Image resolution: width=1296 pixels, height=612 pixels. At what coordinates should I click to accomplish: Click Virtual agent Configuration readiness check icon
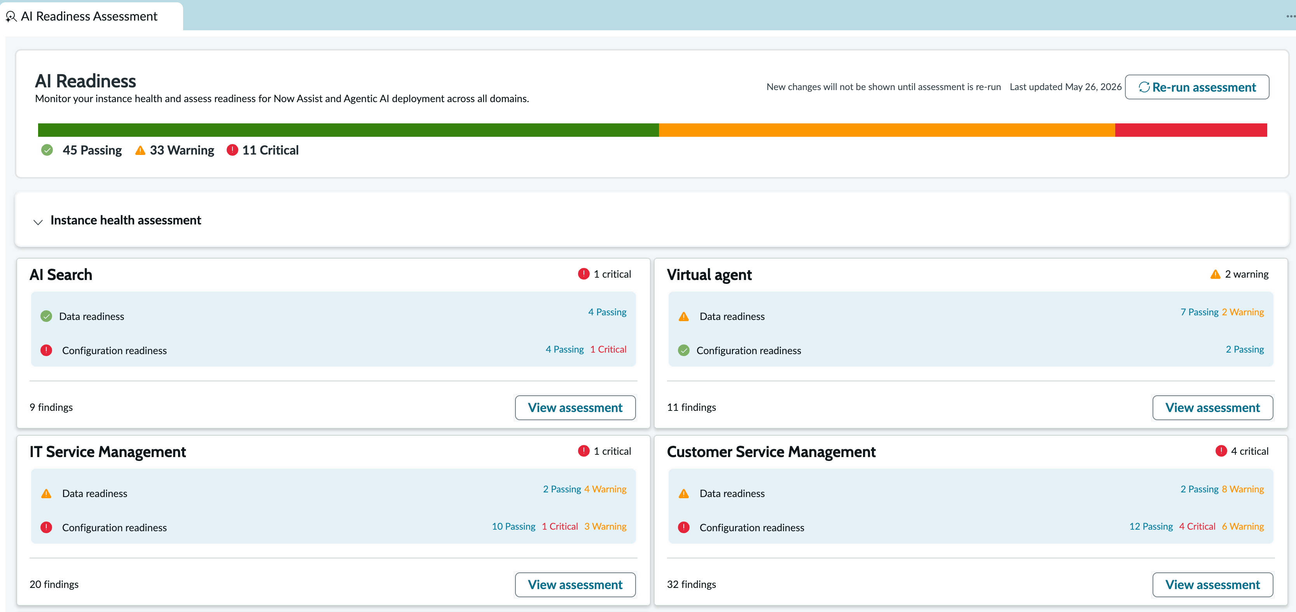tap(684, 350)
